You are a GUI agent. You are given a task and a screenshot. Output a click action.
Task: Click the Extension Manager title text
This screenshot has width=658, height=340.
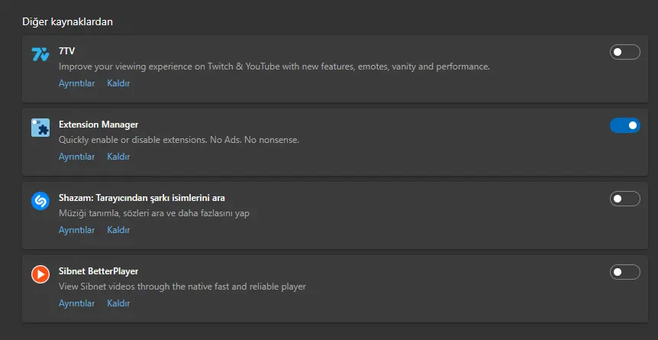point(98,125)
